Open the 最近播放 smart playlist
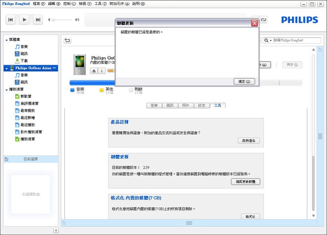Viewport: 327px width, 235px height. pyautogui.click(x=25, y=125)
